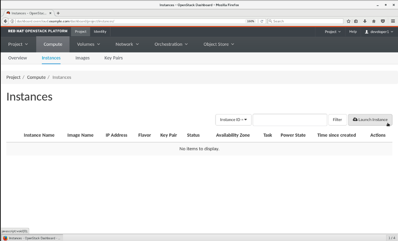This screenshot has height=241, width=398.
Task: Switch to the Images tab
Action: (x=82, y=58)
